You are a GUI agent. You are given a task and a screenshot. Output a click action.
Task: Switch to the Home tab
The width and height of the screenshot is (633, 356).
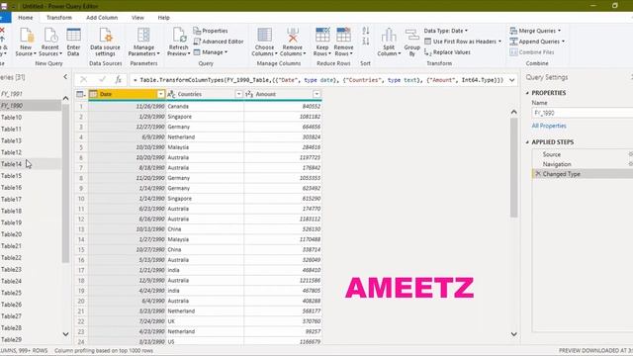click(26, 18)
